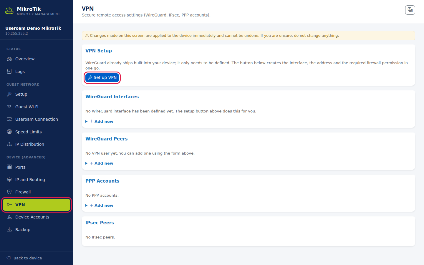Click the WireGuard Interfaces section heading
Viewport: 424px width, 265px height.
click(112, 97)
